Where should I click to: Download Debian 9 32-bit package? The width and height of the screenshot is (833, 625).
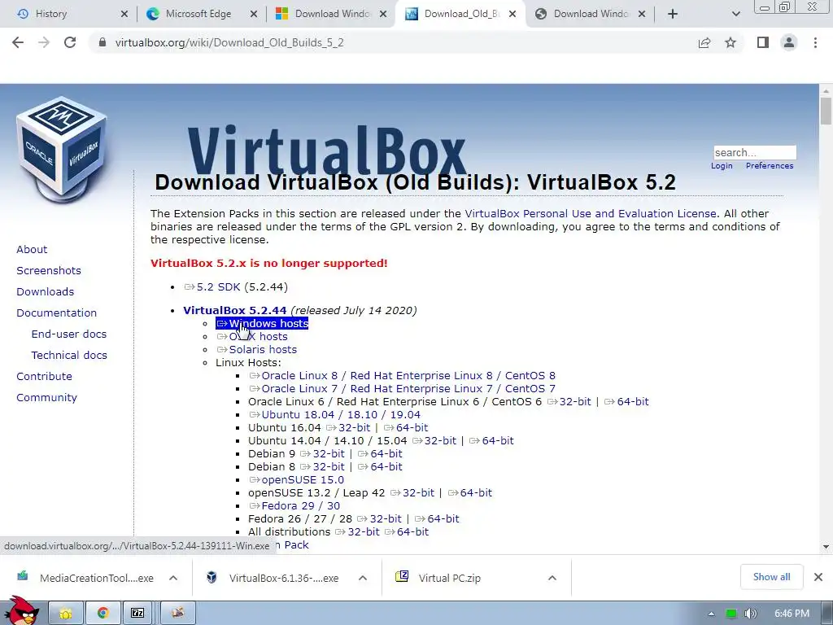click(322, 454)
